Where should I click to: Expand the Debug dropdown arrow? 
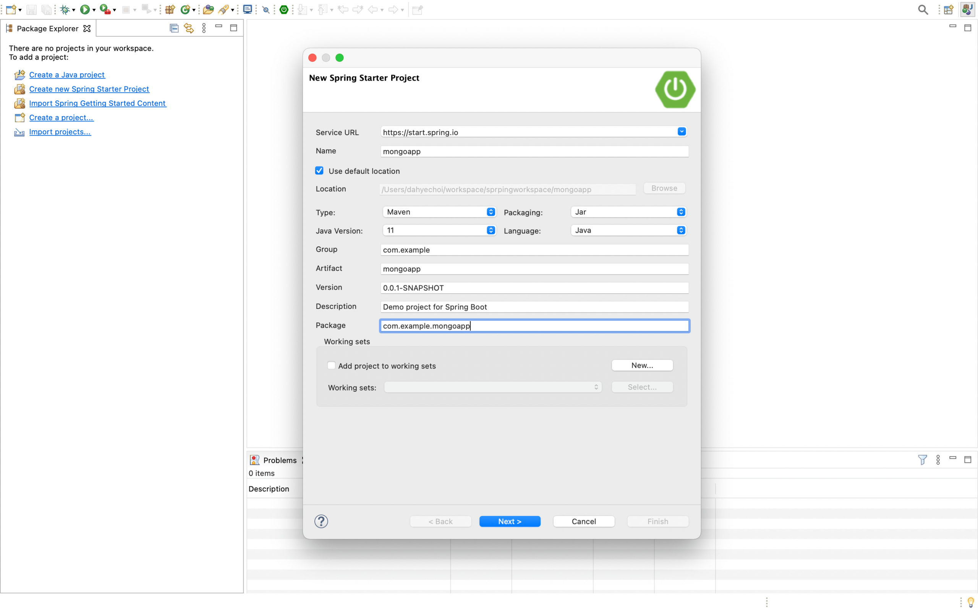coord(74,10)
